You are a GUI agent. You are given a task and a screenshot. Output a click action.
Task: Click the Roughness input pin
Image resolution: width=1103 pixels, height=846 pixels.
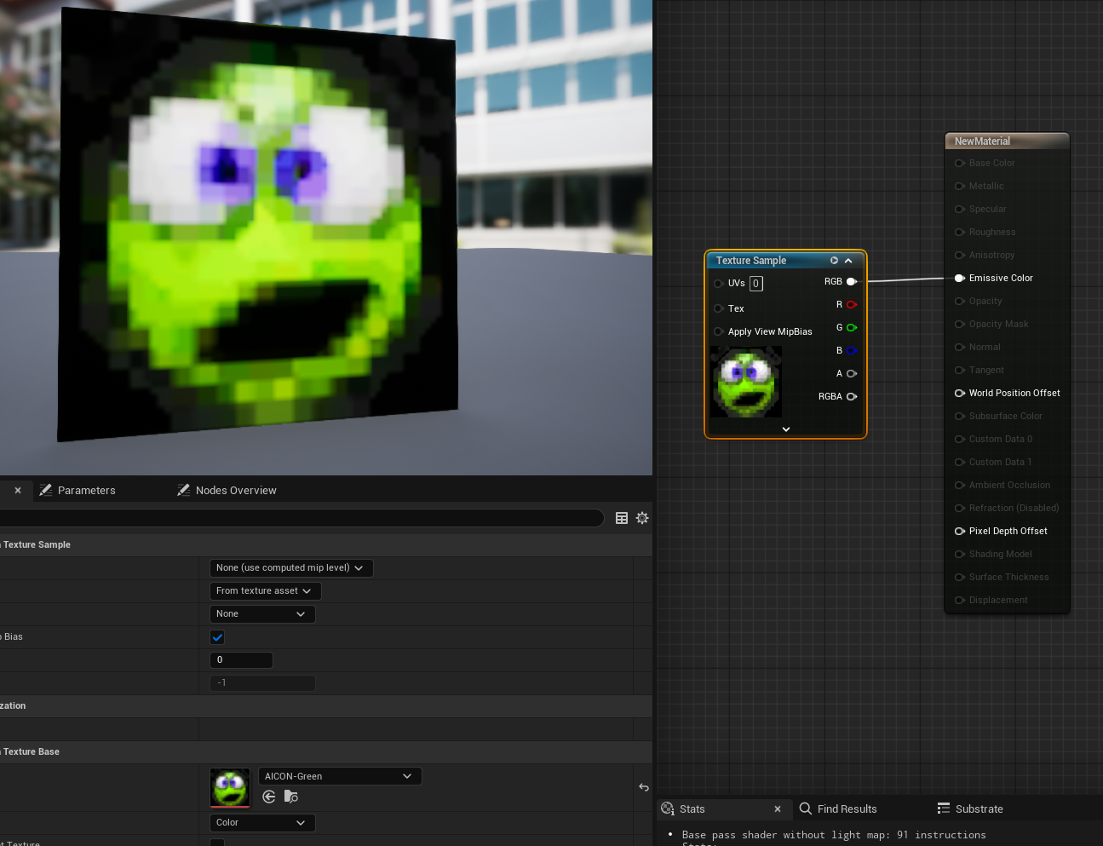point(960,232)
